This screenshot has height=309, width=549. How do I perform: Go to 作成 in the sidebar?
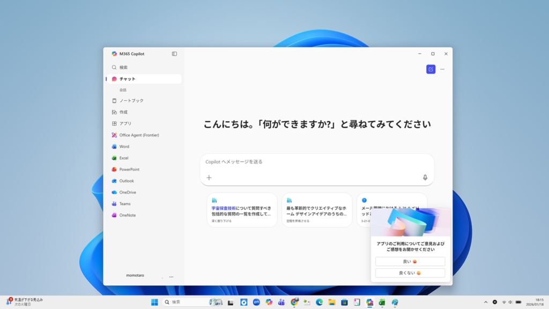coord(123,112)
